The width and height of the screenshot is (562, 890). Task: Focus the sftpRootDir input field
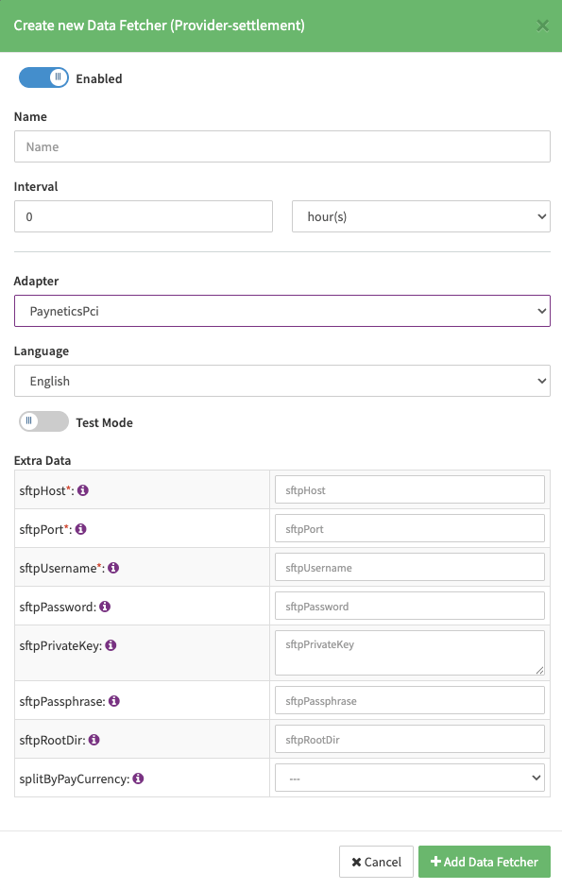point(410,739)
